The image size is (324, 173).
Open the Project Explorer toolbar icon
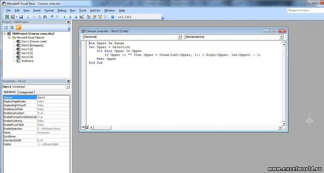tap(89, 17)
